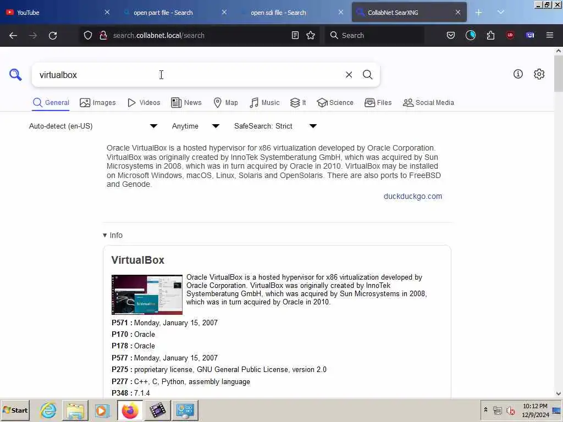Screen dimensions: 563x422
Task: Show hidden system tray icons
Action: [486, 410]
